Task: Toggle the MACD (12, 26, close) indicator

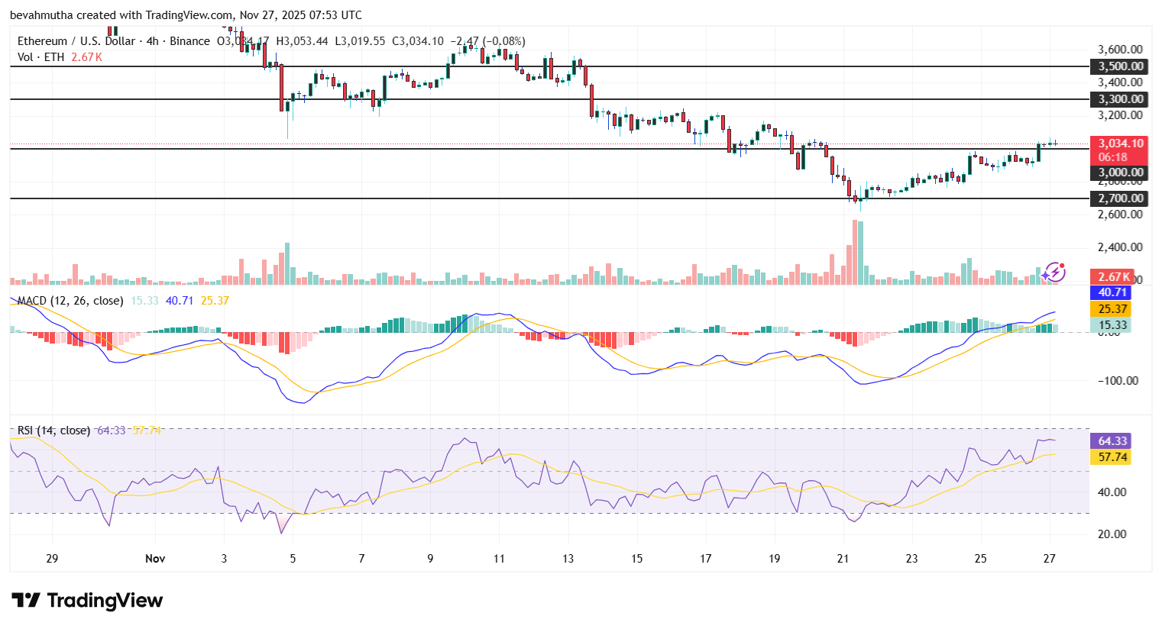Action: [70, 301]
